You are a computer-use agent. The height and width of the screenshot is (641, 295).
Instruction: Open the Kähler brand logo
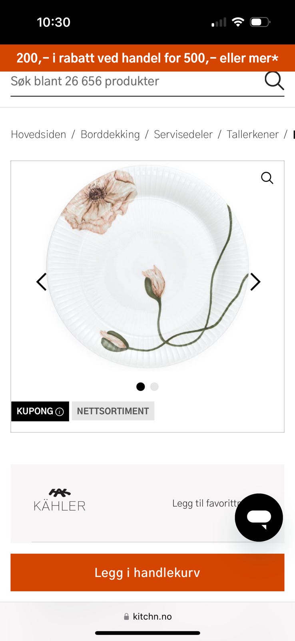pos(60,500)
